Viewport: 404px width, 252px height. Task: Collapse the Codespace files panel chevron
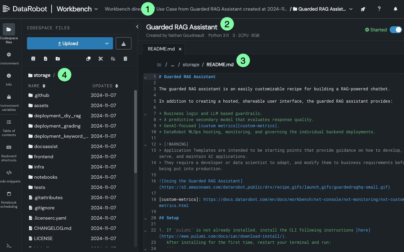tap(137, 26)
